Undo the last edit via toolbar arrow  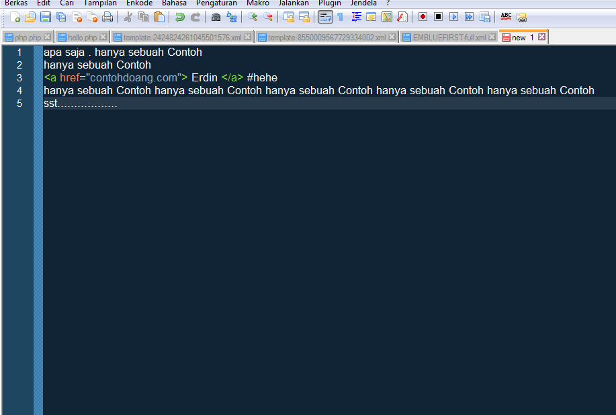[x=181, y=17]
